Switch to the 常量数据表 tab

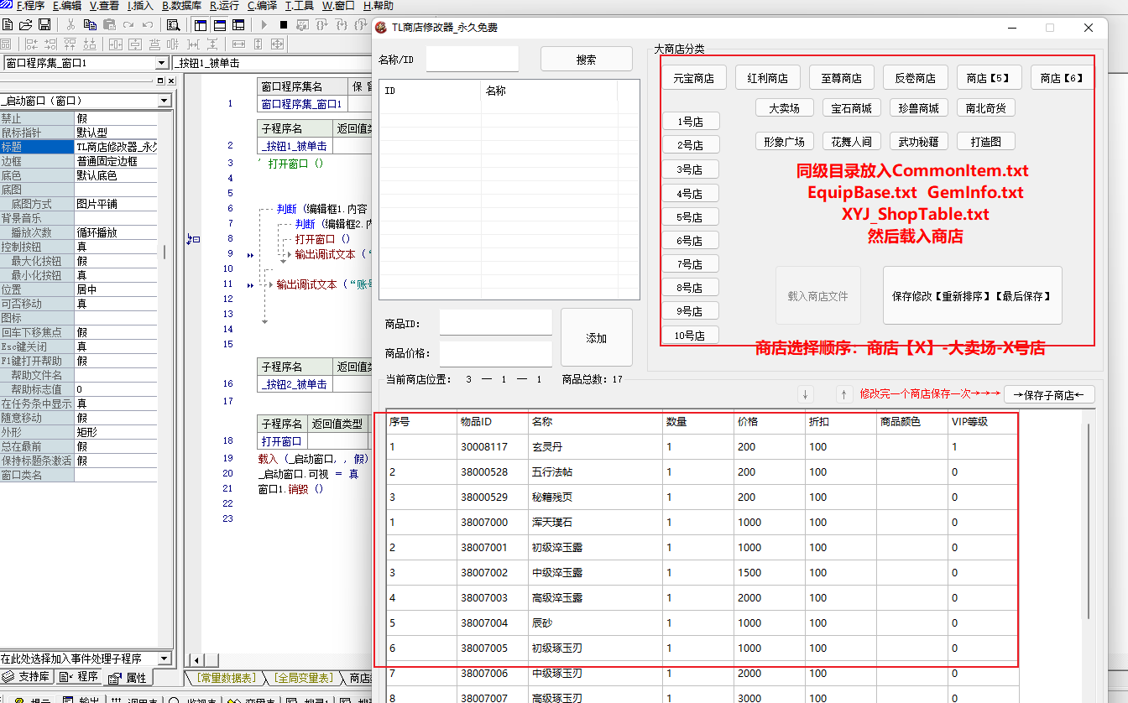(225, 678)
